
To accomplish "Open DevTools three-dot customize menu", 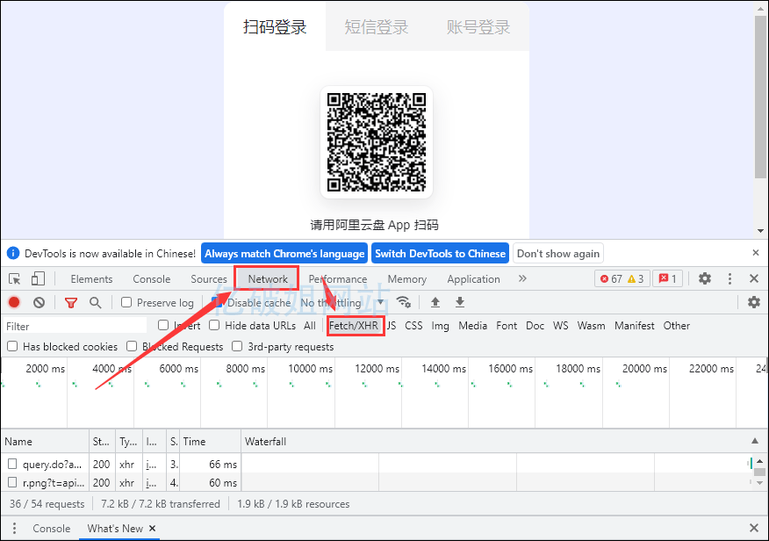I will click(x=729, y=278).
